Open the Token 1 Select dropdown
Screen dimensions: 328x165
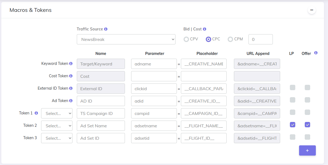click(x=57, y=113)
